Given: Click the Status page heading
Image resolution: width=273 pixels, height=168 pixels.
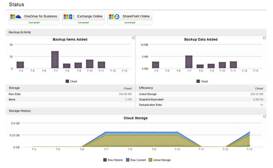Looking at the screenshot, I should point(17,5).
